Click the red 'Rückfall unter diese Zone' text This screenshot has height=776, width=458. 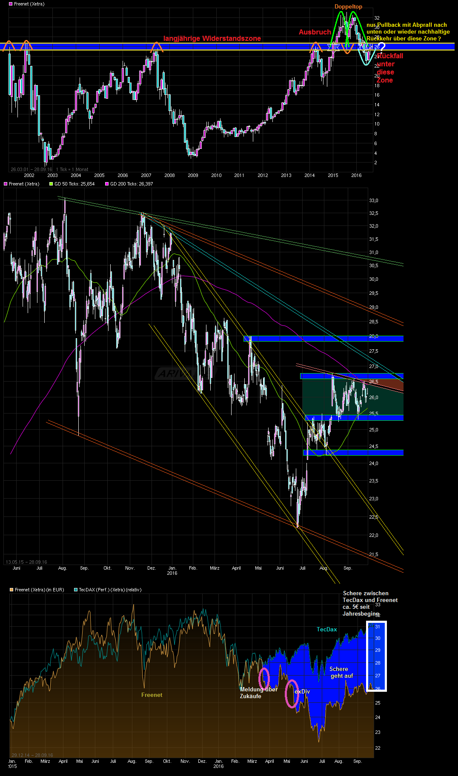click(389, 68)
